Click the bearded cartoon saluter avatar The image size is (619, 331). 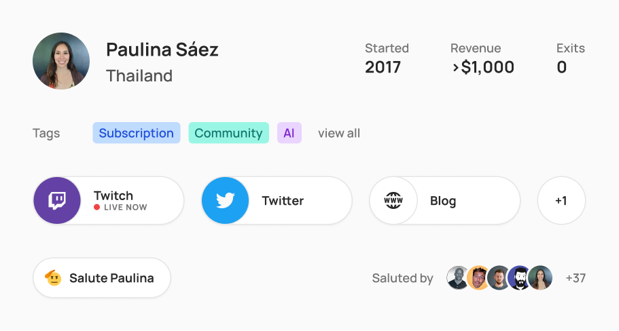pyautogui.click(x=520, y=278)
